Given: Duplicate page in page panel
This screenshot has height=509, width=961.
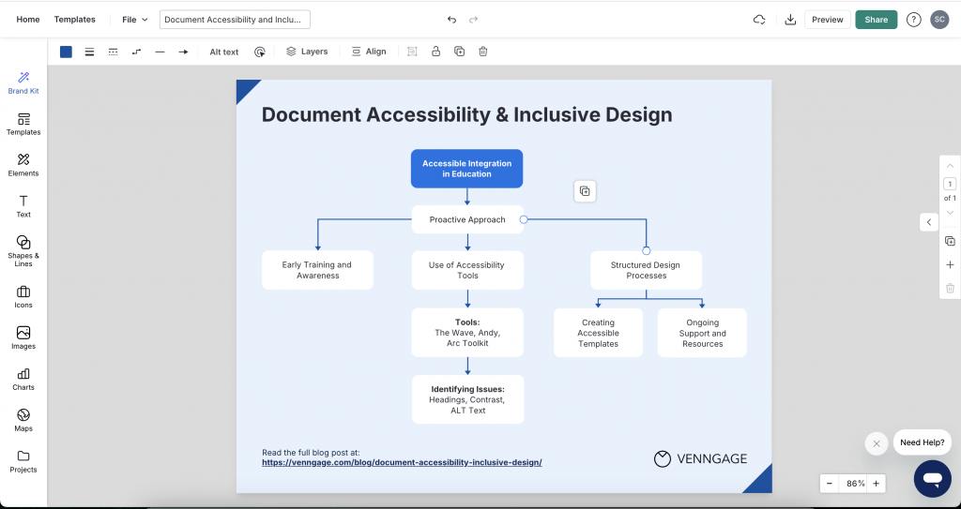Looking at the screenshot, I should [x=950, y=241].
